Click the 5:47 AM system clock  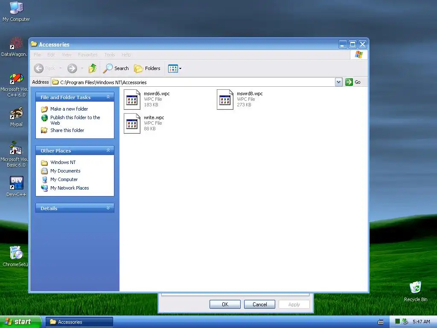(x=421, y=322)
